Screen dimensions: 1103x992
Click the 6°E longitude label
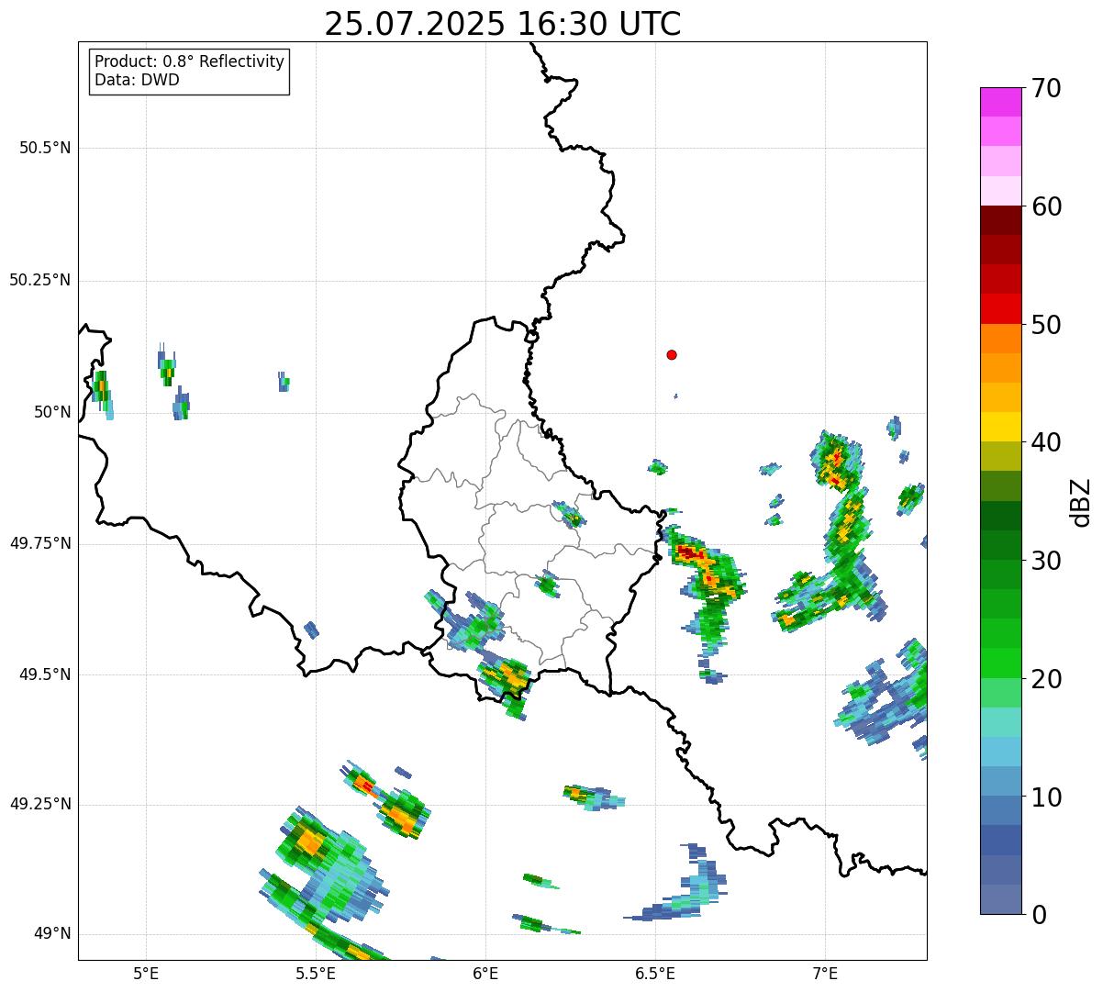pos(485,973)
